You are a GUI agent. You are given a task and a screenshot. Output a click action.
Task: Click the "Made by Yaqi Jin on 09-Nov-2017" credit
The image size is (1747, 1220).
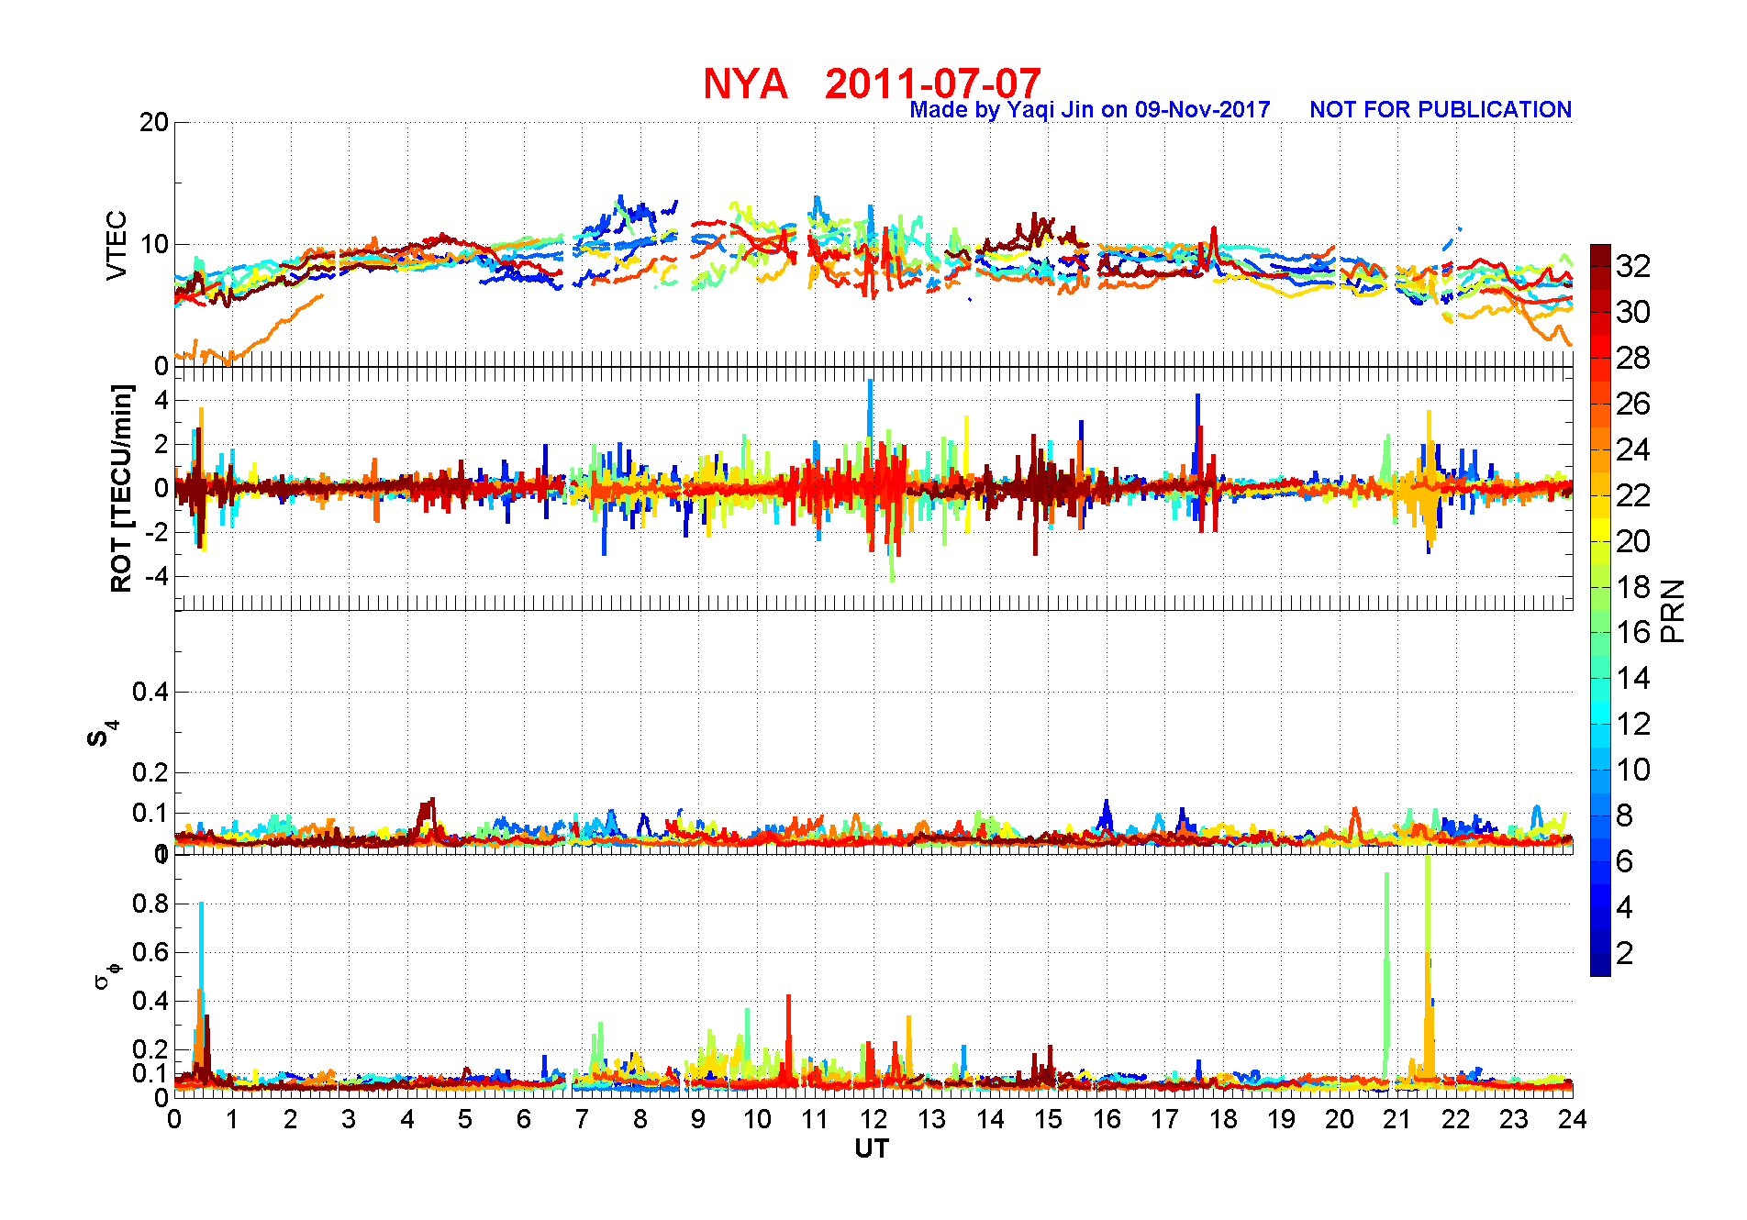click(1089, 110)
